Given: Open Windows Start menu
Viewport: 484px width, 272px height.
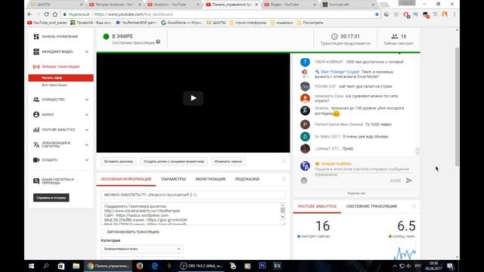Looking at the screenshot, I should click(31, 266).
